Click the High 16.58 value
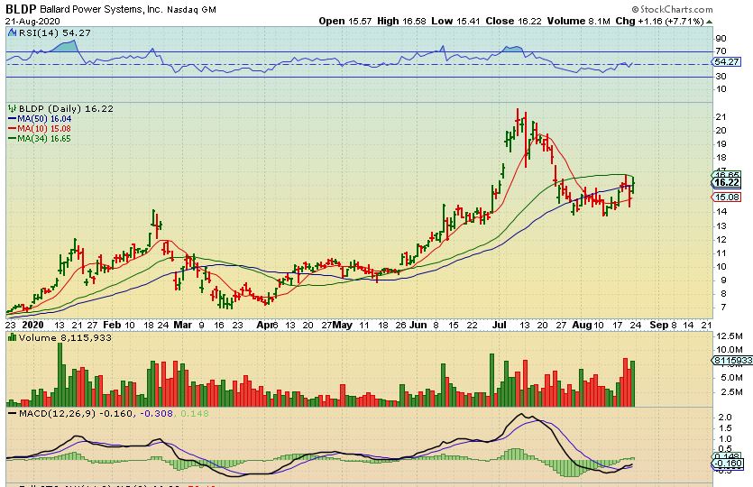The width and height of the screenshot is (753, 487). click(x=401, y=21)
